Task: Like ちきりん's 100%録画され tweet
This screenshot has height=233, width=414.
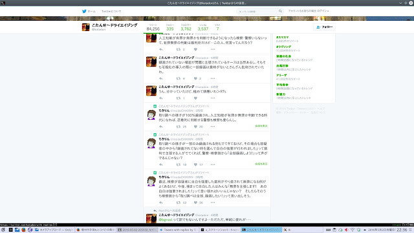Action: point(195,127)
